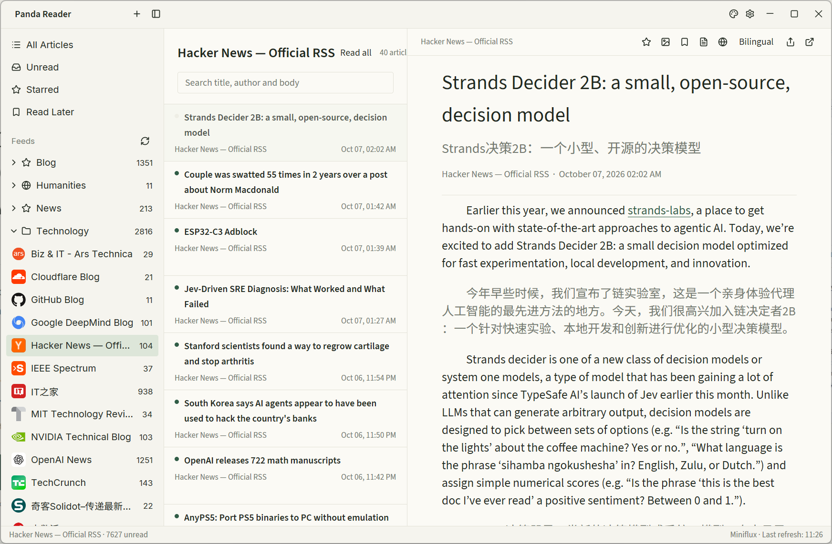The height and width of the screenshot is (544, 832).
Task: Toggle Bilingual mode
Action: click(756, 42)
